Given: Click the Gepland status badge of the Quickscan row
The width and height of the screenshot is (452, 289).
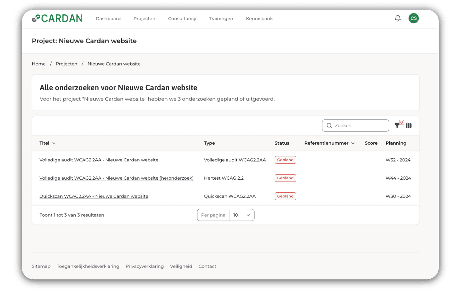Looking at the screenshot, I should (x=285, y=196).
